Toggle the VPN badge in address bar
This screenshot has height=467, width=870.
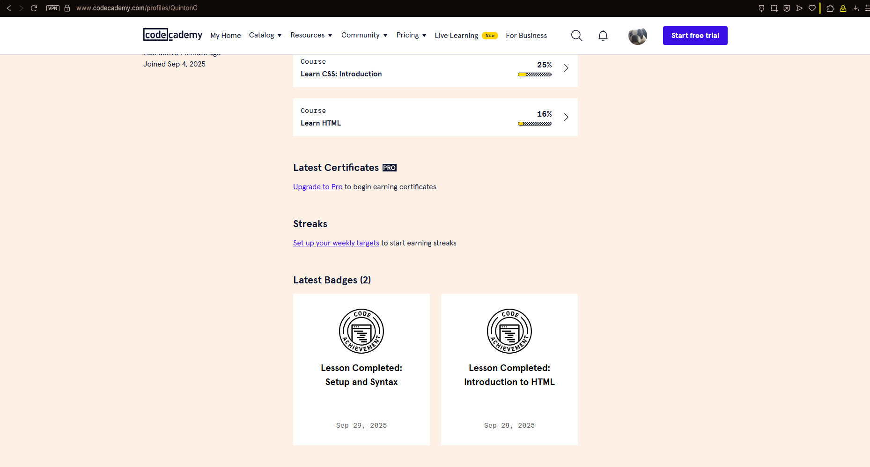[x=53, y=8]
